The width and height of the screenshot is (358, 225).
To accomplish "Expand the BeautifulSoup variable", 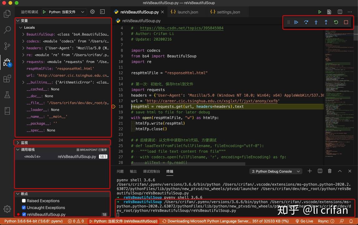I will point(23,34).
